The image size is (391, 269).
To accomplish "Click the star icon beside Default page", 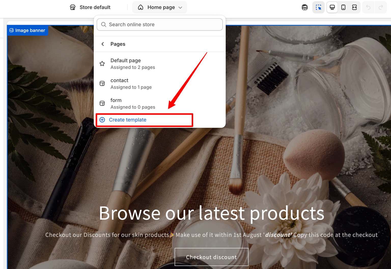I will 102,64.
